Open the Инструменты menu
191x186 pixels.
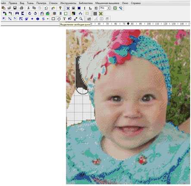(68, 3)
